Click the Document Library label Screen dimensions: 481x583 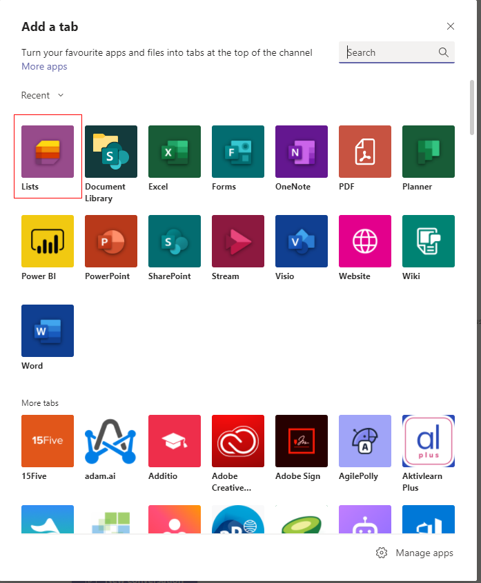coord(105,192)
